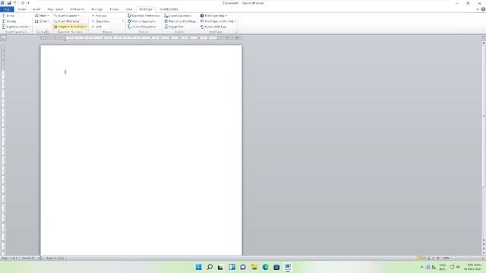Switch to the Home tab
The image size is (486, 273).
point(22,9)
